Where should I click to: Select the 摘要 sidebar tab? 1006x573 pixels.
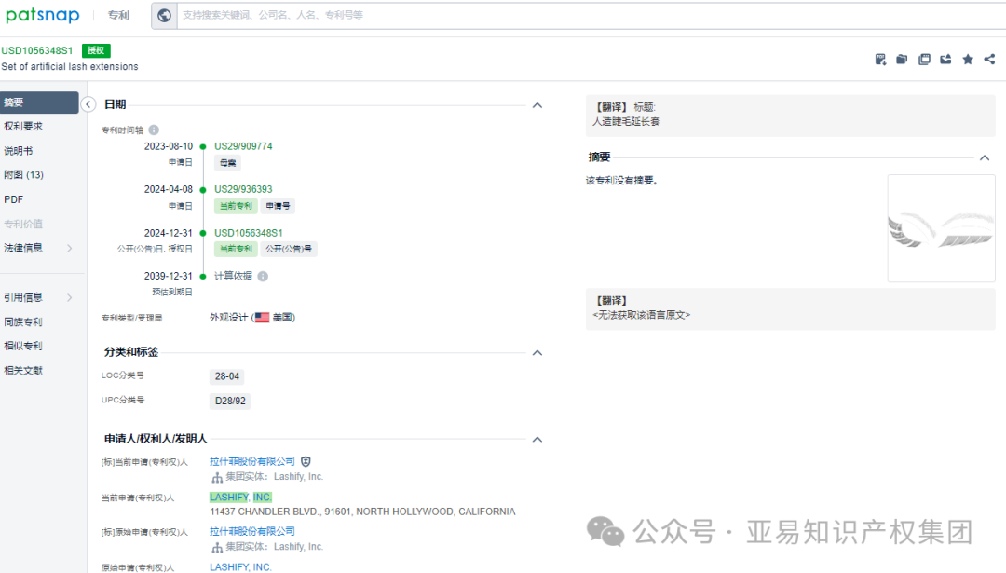tap(39, 102)
